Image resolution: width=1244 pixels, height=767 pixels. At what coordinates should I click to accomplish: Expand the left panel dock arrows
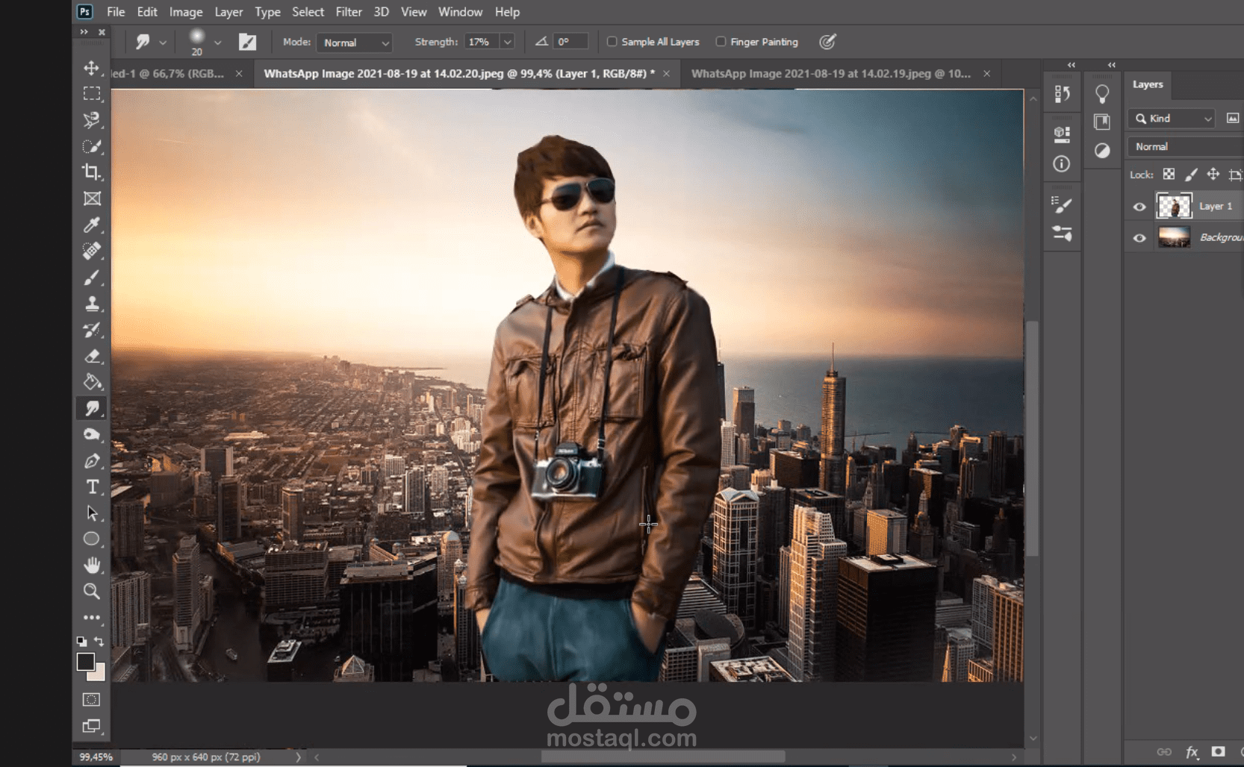tap(1072, 65)
